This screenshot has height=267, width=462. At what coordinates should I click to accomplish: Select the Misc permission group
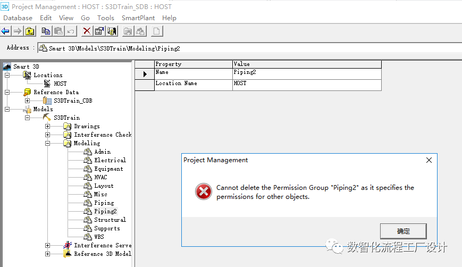coord(100,195)
